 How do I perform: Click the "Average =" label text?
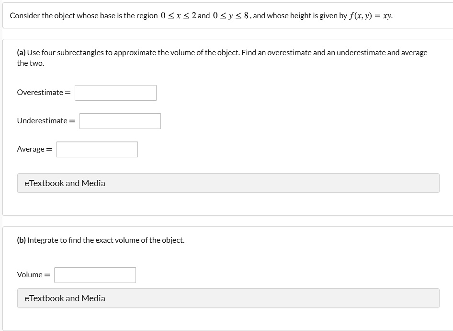[x=34, y=149]
